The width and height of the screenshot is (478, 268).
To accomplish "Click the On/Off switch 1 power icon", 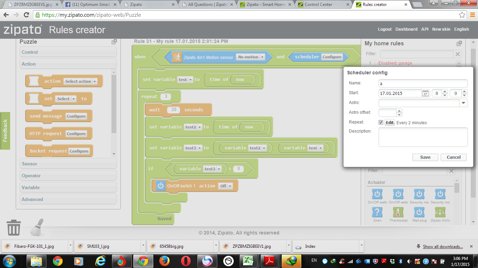I will pos(161,186).
